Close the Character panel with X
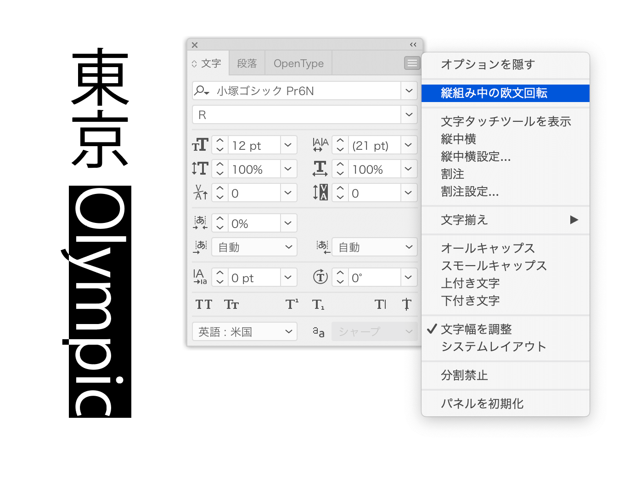 tap(195, 45)
